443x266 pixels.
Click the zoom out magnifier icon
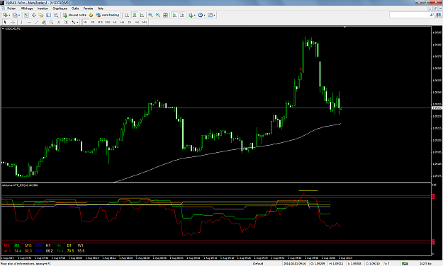pyautogui.click(x=158, y=15)
